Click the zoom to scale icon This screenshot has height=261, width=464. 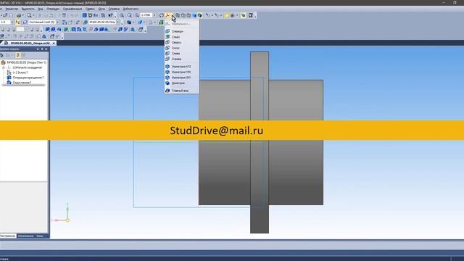(137, 15)
